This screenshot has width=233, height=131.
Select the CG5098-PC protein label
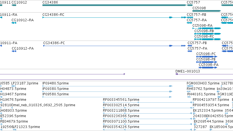[206, 54]
